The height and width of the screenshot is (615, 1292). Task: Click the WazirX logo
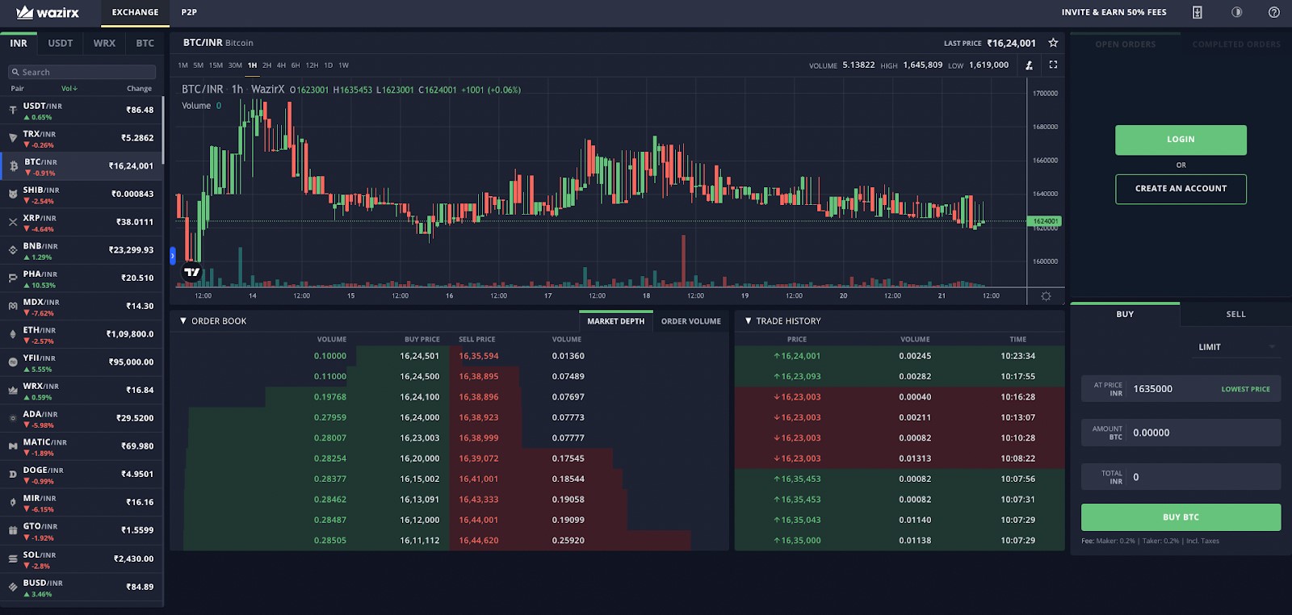[x=48, y=12]
